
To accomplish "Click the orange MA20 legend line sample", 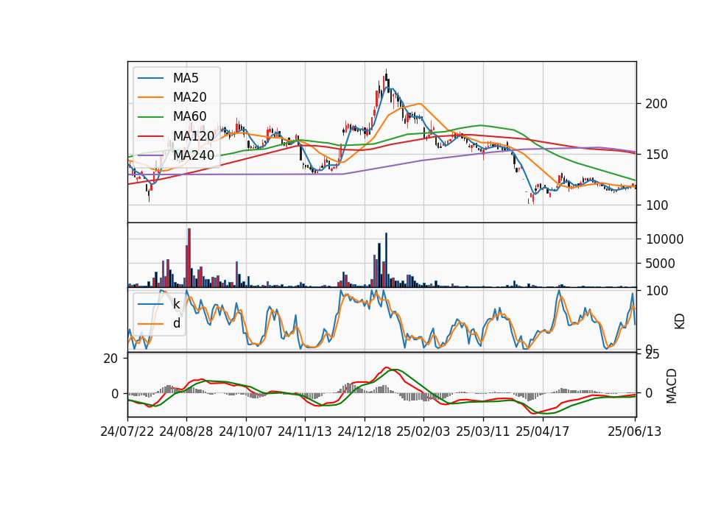I will pyautogui.click(x=150, y=97).
